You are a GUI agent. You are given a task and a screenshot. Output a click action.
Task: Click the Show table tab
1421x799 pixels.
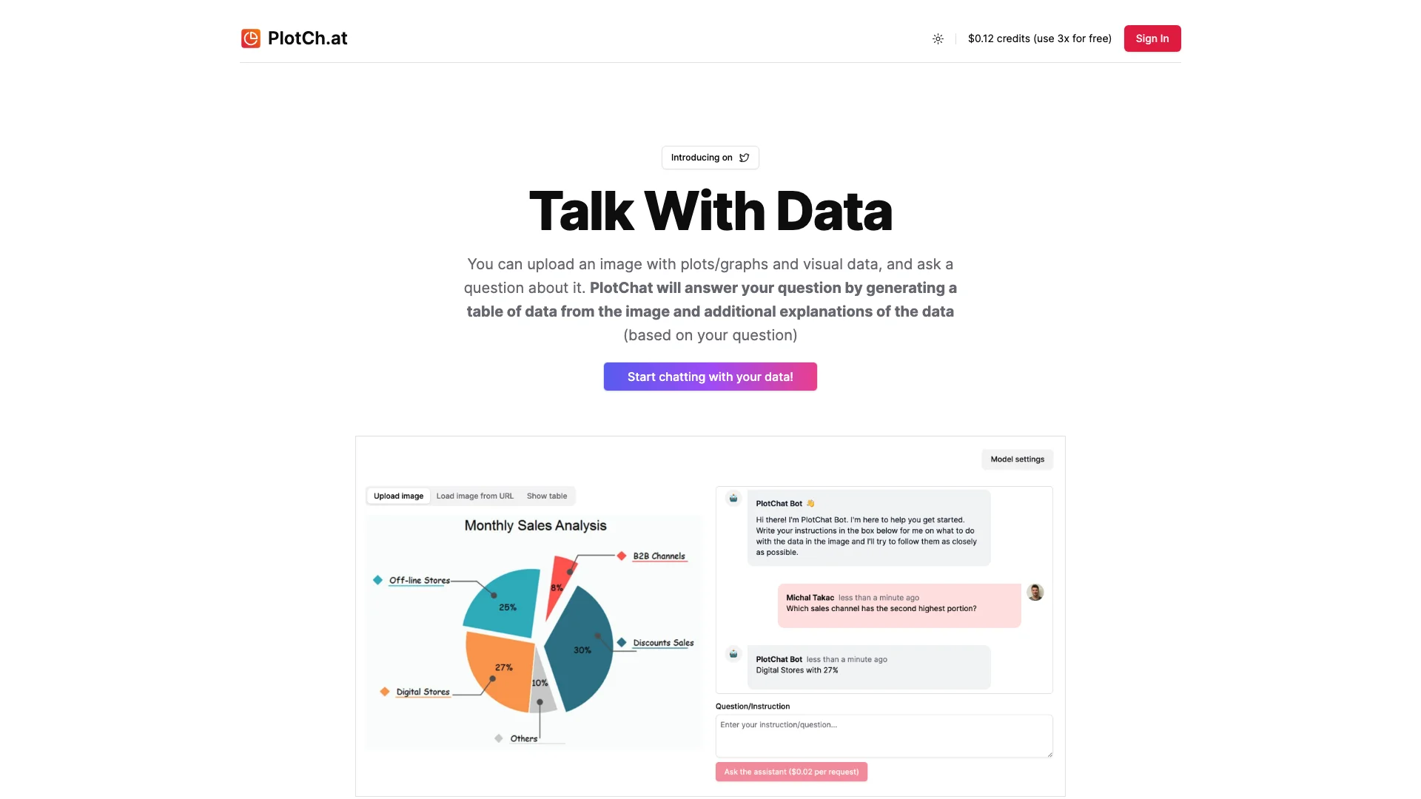(546, 496)
